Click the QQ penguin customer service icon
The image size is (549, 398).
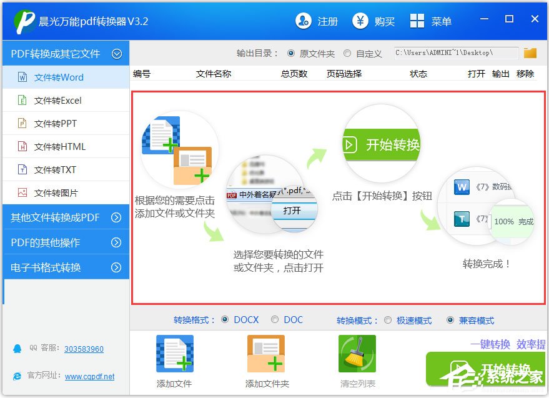click(x=17, y=349)
